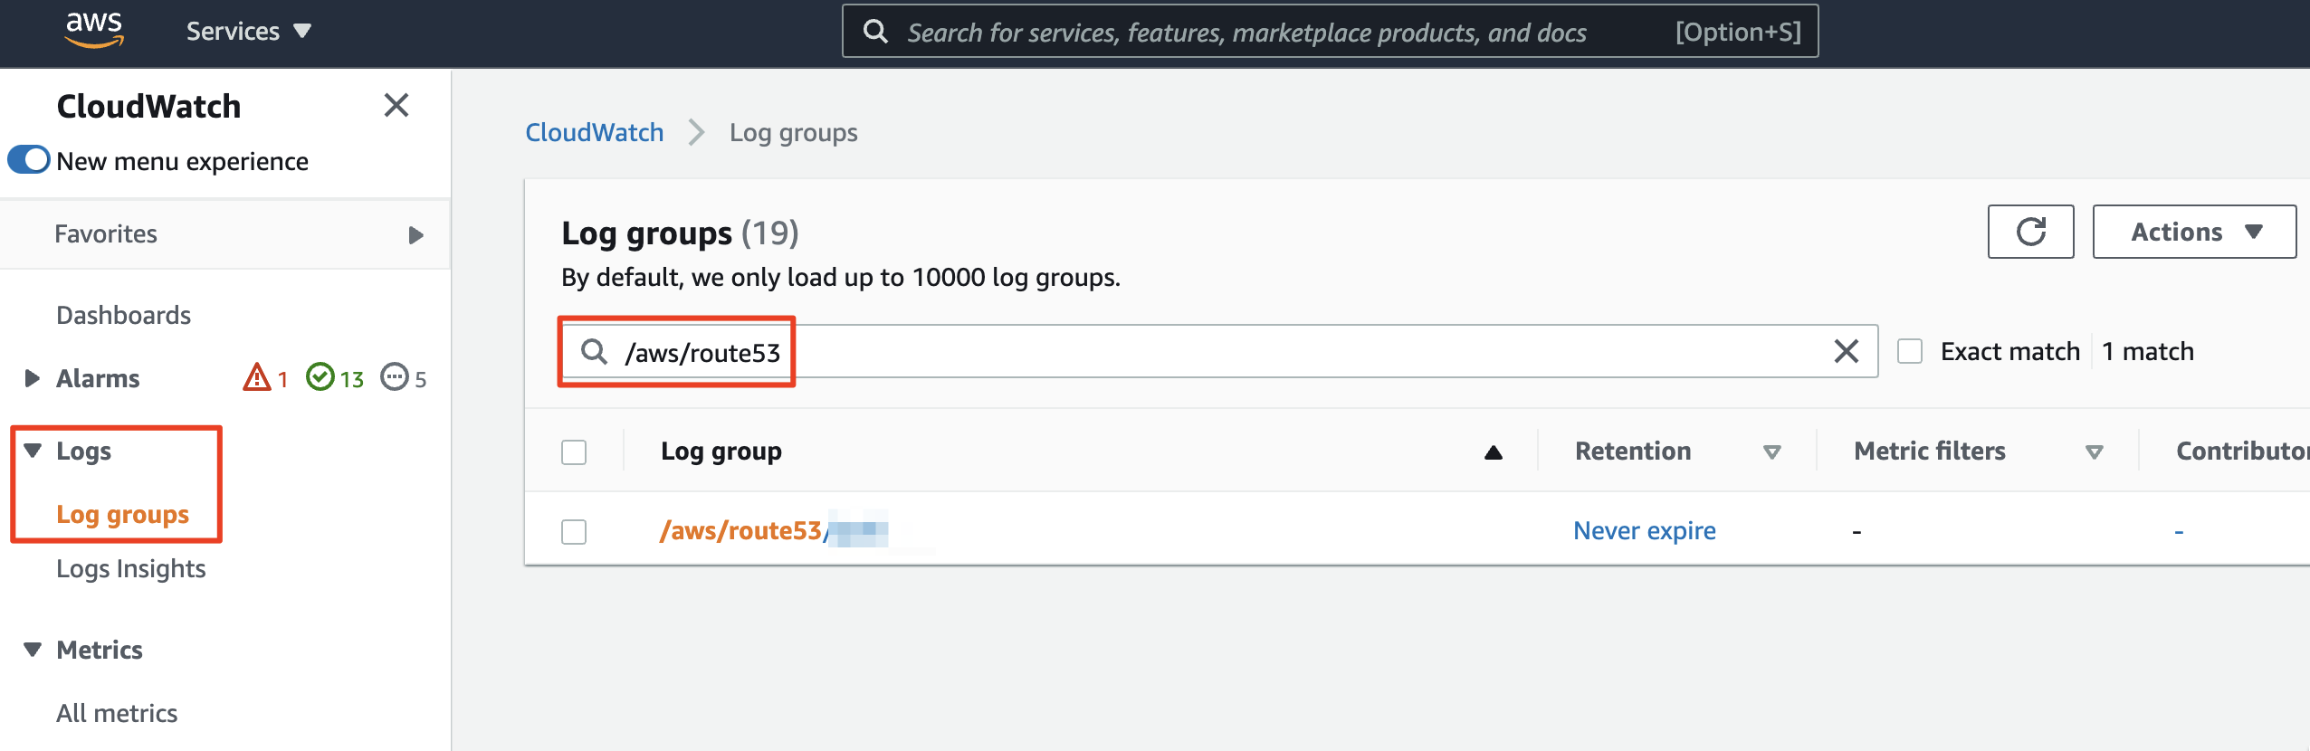Click the 1 match result count
Viewport: 2310px width, 751px height.
[x=2147, y=351]
